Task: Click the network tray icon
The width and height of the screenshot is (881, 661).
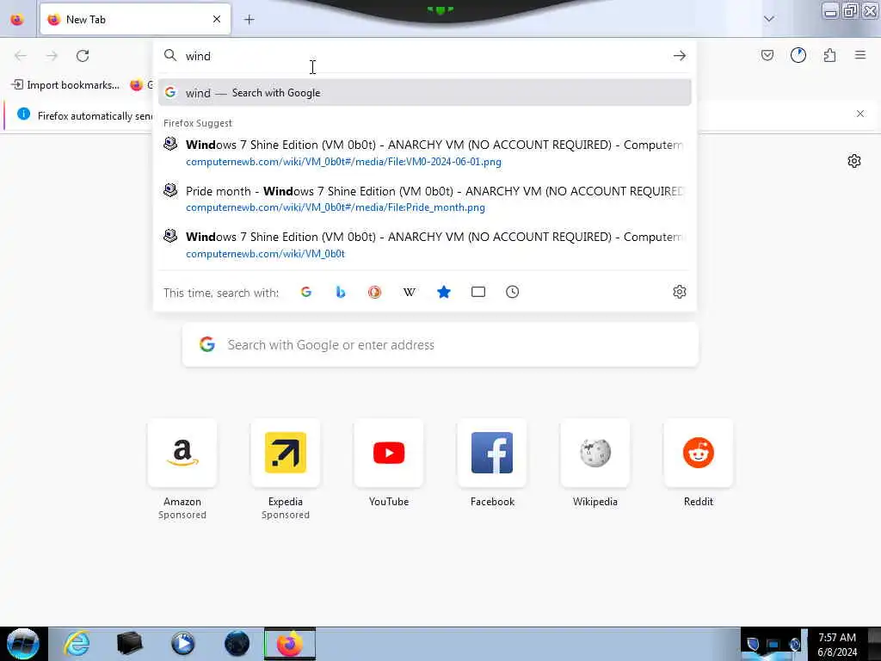Action: click(773, 645)
